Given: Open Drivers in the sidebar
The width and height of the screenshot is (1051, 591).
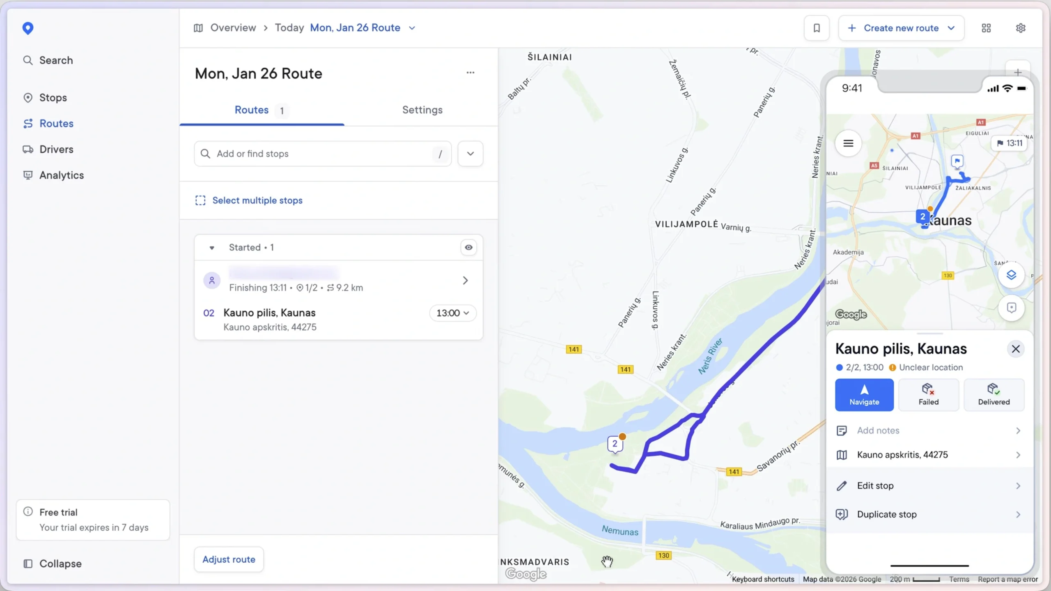Looking at the screenshot, I should tap(56, 149).
